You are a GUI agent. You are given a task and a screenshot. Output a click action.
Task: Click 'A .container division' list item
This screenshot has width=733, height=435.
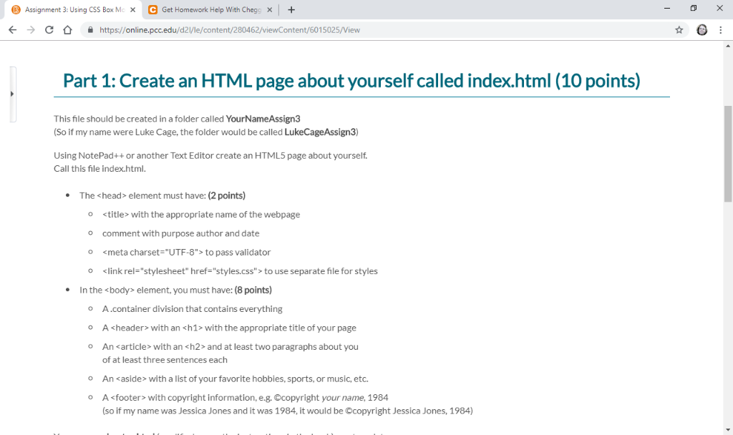pyautogui.click(x=192, y=309)
